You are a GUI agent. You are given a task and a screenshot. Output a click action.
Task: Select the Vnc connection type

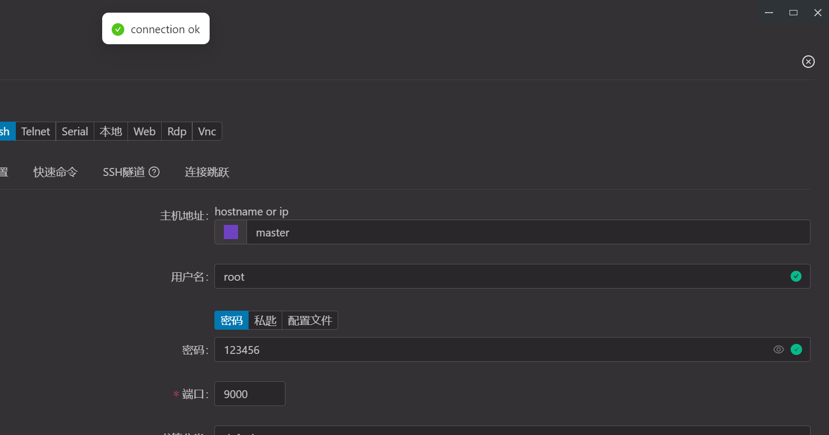tap(207, 131)
